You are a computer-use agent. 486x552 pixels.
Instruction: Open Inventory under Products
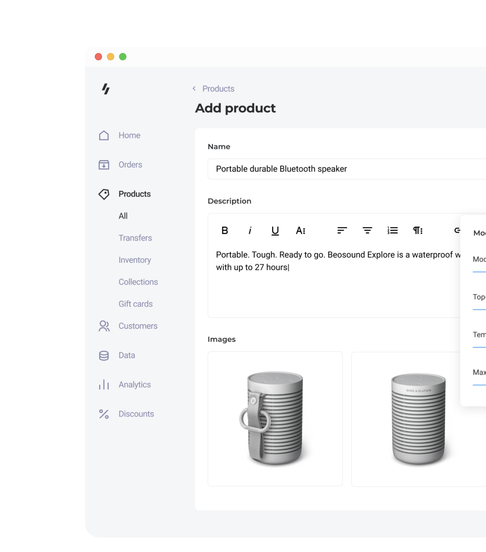point(135,260)
